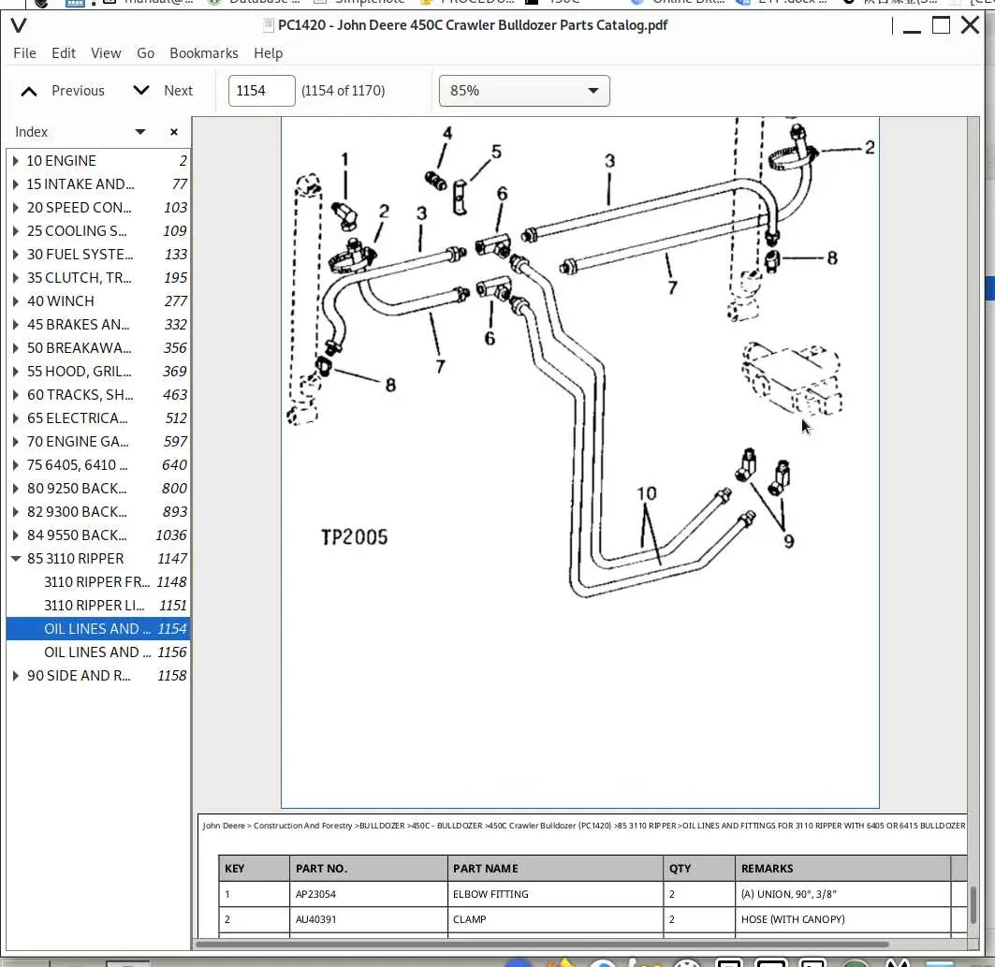Screen dimensions: 995x967
Task: Click the Previous up-arrow icon
Action: coord(29,92)
